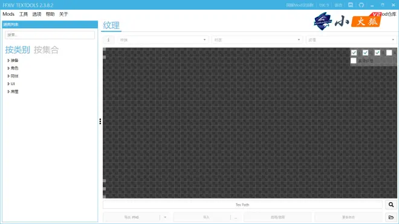Switch to 按集合 view
This screenshot has width=399, height=224.
(46, 50)
